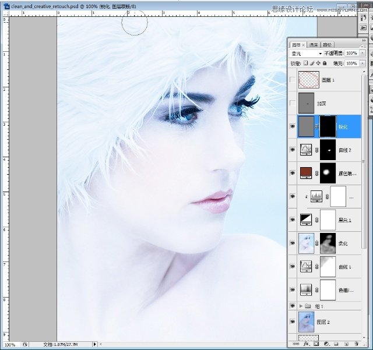
Task: Click the 不透明度 100% opacity field
Action: (x=351, y=53)
